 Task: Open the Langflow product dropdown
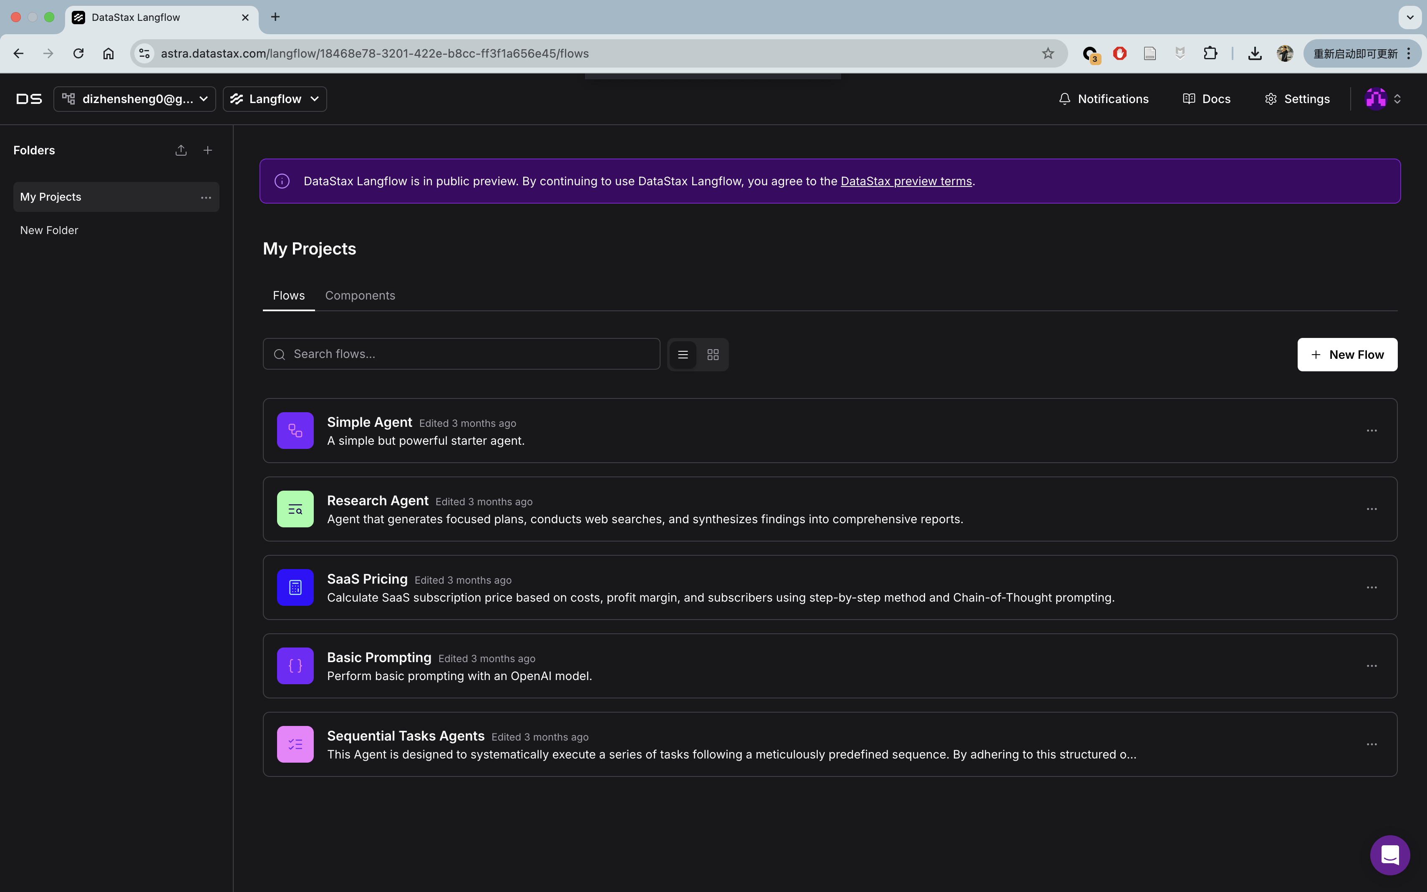coord(275,99)
